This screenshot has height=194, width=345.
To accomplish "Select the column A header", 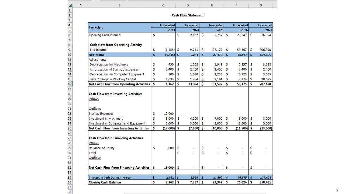I will (80, 5).
